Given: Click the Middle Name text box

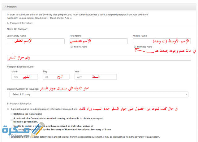Looking at the screenshot, I should (x=161, y=41).
